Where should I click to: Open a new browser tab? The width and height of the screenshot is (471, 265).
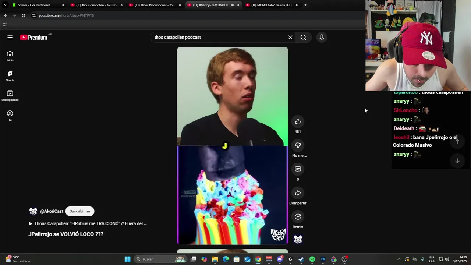pyautogui.click(x=305, y=5)
